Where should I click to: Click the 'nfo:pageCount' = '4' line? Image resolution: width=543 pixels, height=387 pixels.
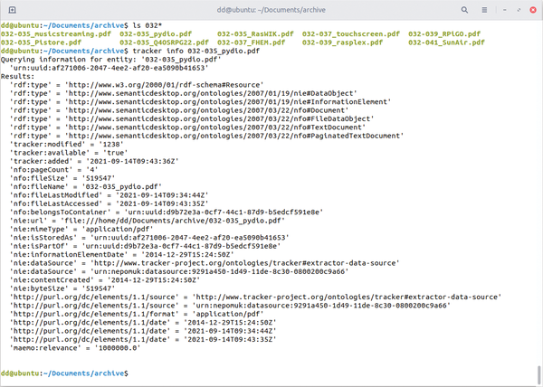[x=53, y=170]
